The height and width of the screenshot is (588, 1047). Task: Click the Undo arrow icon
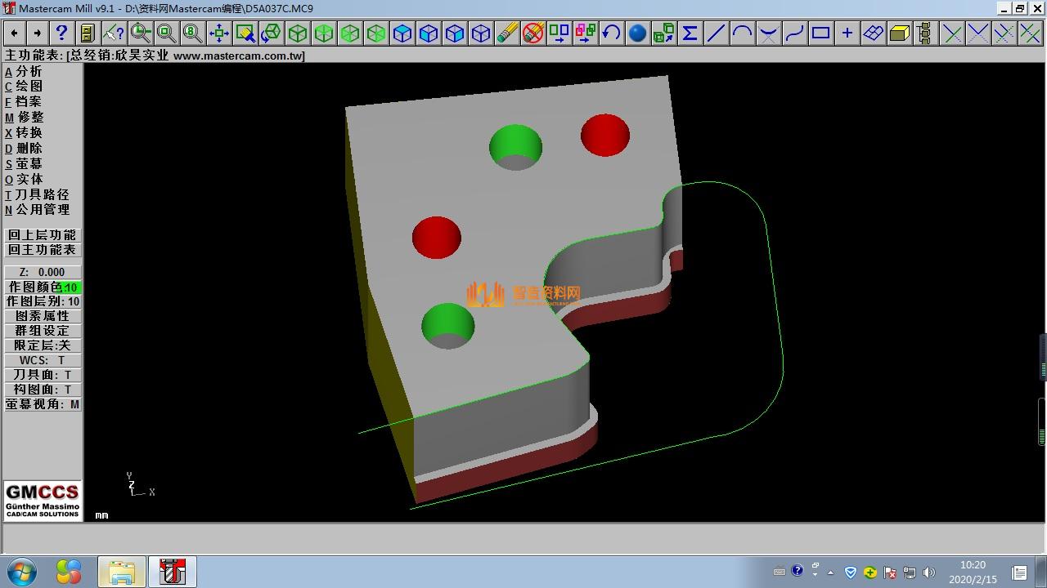pyautogui.click(x=611, y=33)
